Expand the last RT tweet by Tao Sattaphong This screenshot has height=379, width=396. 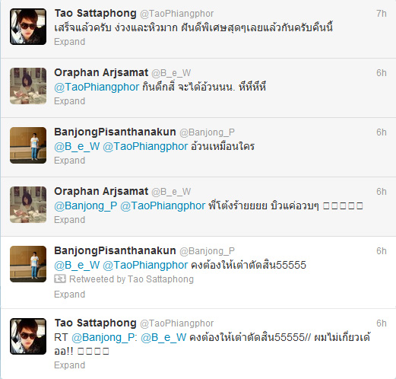coord(70,365)
